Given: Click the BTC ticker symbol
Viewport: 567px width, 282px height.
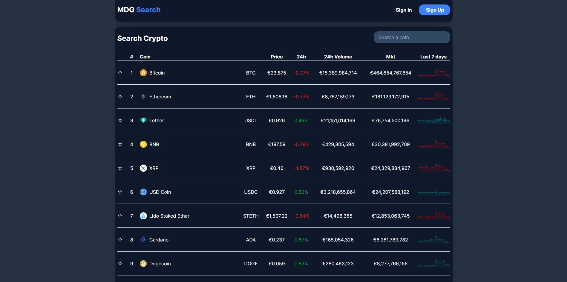Looking at the screenshot, I should tap(251, 73).
